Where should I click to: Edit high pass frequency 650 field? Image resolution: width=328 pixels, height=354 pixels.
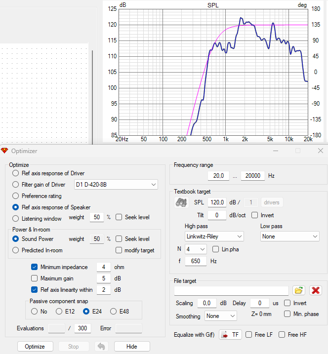click(x=196, y=261)
